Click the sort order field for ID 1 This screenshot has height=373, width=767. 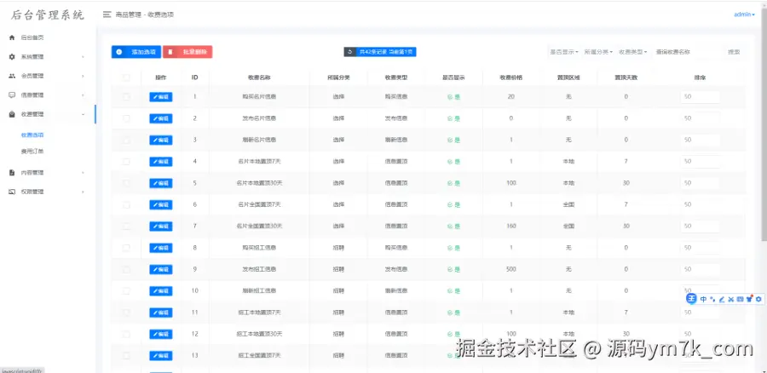click(x=700, y=97)
